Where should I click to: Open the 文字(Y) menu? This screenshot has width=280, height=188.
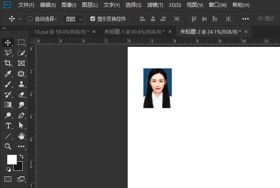[x=112, y=5]
